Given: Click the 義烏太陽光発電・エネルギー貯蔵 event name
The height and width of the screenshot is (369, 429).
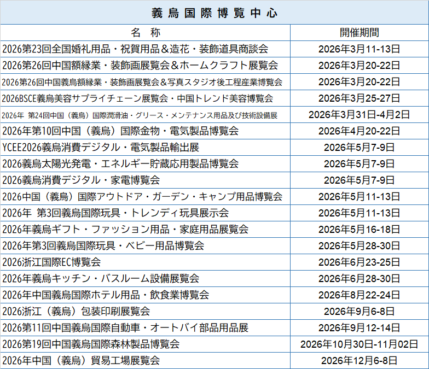Looking at the screenshot, I should (x=120, y=164).
